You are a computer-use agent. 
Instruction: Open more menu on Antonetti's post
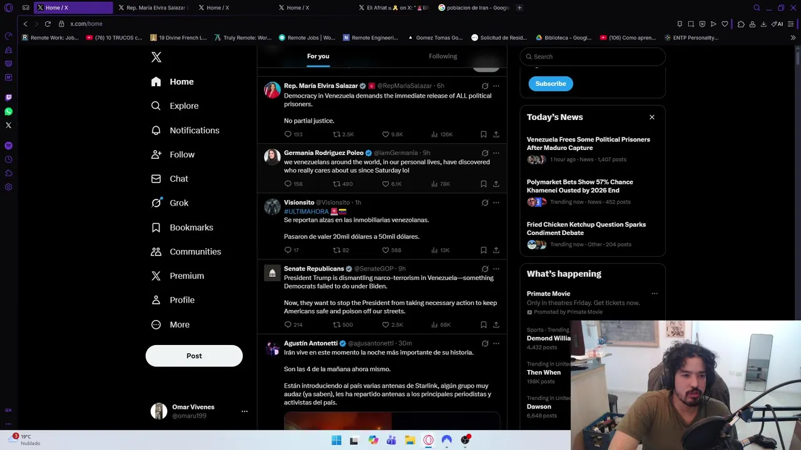point(496,343)
